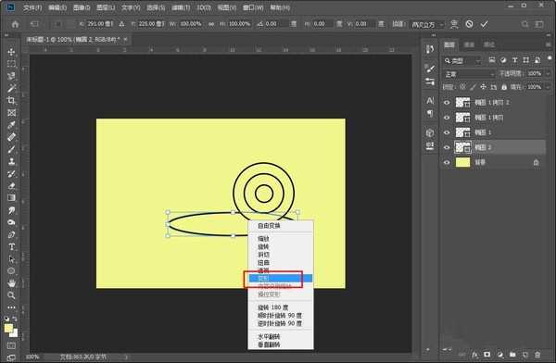
Task: Select the Ellipse shape tool
Action: [x=11, y=270]
